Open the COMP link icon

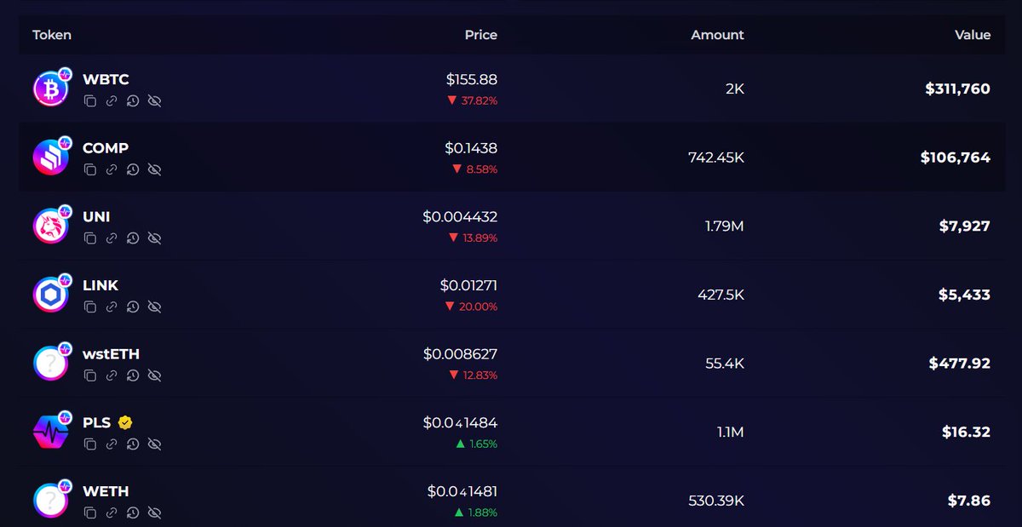click(x=112, y=170)
